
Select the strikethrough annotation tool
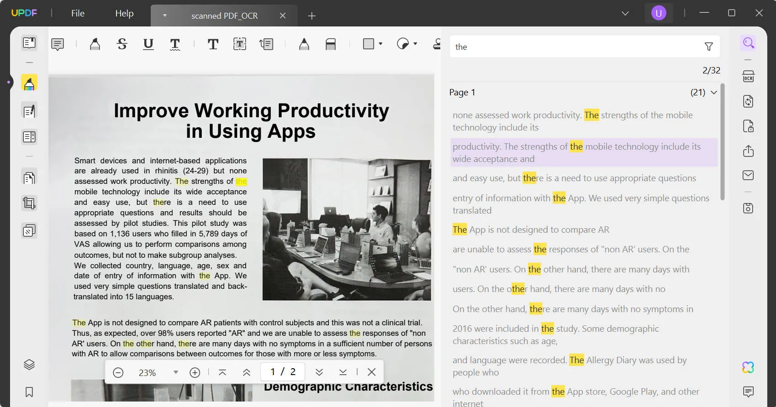122,44
